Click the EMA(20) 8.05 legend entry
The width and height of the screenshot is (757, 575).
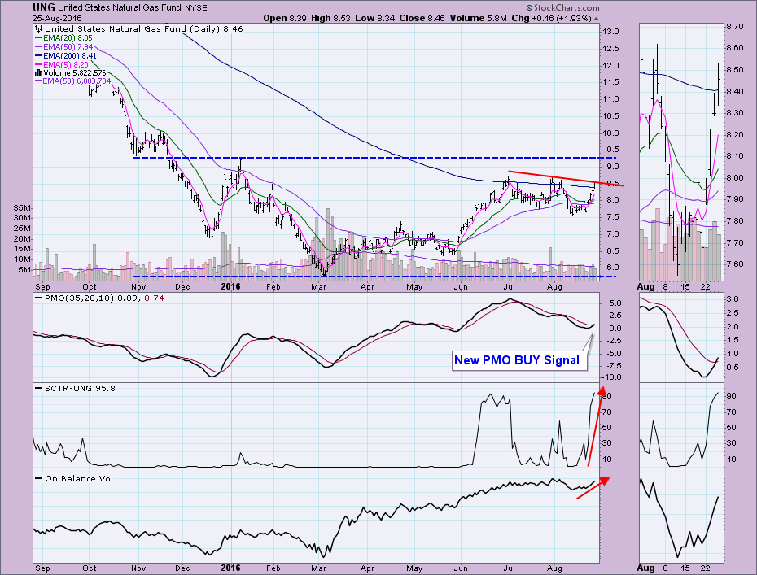click(63, 37)
